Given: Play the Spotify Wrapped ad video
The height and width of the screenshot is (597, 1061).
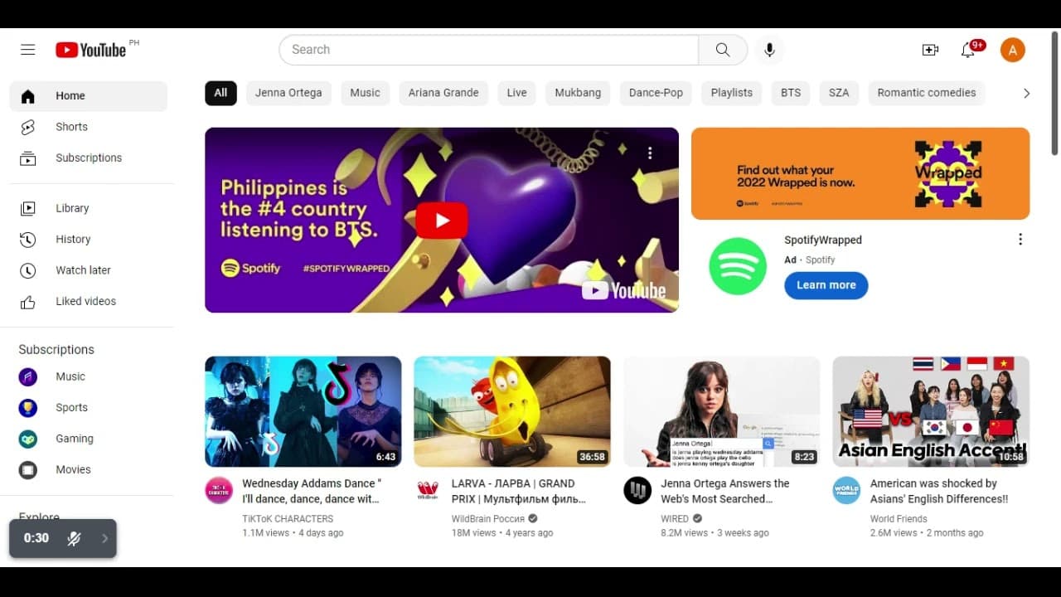Looking at the screenshot, I should click(x=442, y=221).
